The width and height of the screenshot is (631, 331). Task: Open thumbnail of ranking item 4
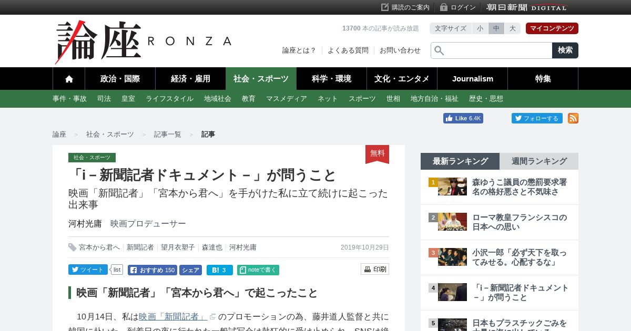tap(452, 292)
